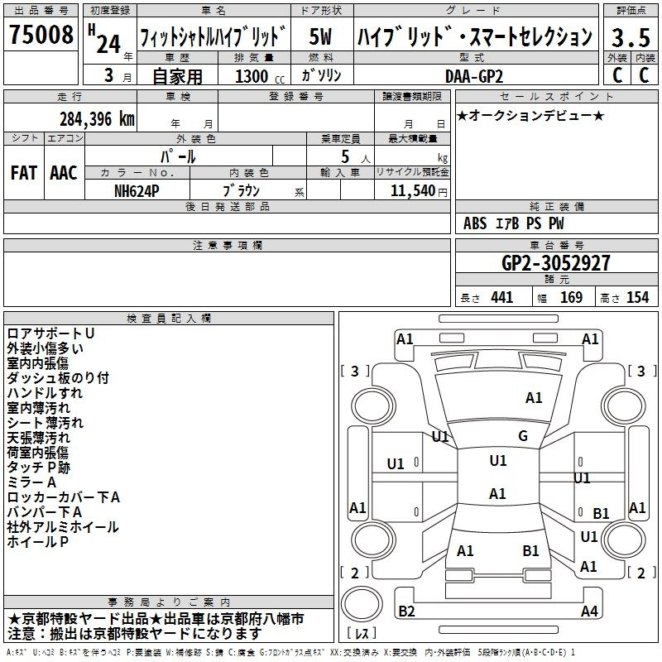Click the recycle deposit 11,540円
This screenshot has width=662, height=662.
pyautogui.click(x=419, y=191)
